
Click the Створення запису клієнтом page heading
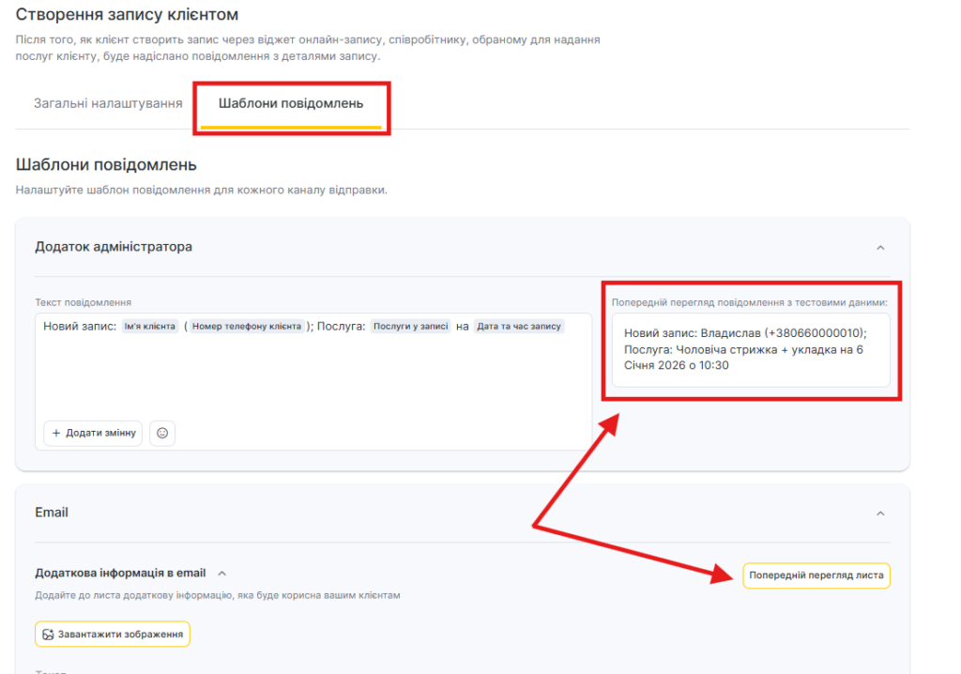[x=127, y=15]
